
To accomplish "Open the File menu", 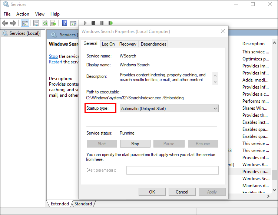I will click(7, 14).
